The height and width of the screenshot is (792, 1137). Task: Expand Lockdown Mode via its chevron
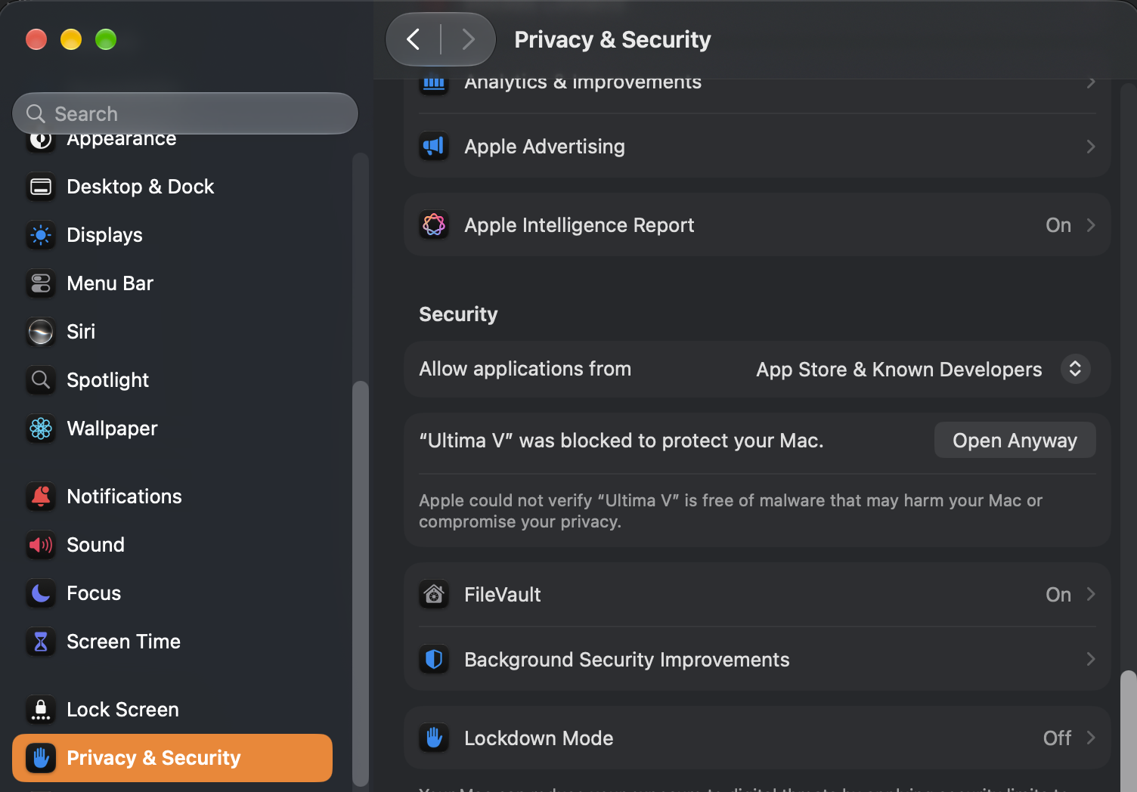[x=1091, y=738]
